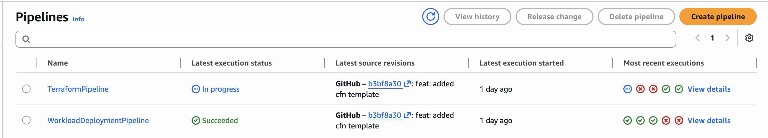Click the refresh pipelines icon button
Screen dimensions: 768x138
point(430,17)
